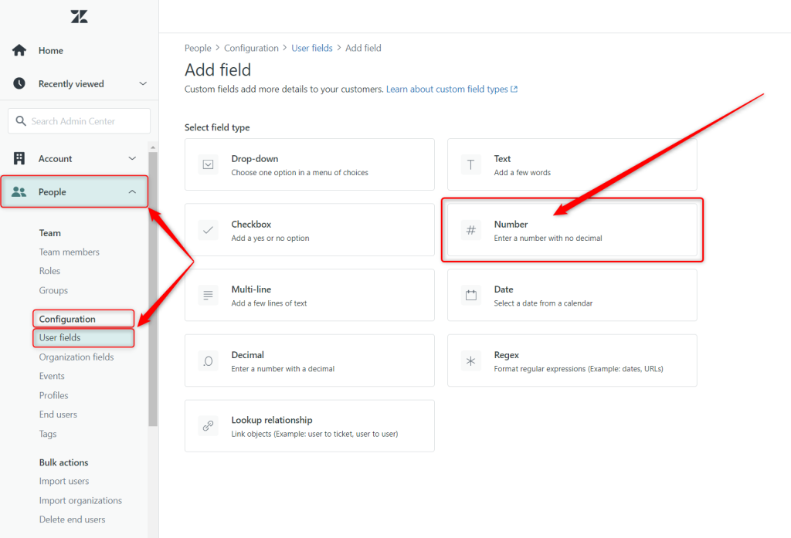Collapse the People section
791x538 pixels.
(x=74, y=191)
